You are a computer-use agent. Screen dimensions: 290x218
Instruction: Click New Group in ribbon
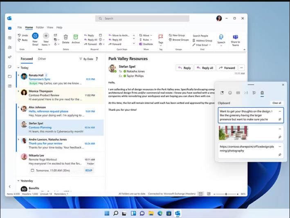(177, 35)
